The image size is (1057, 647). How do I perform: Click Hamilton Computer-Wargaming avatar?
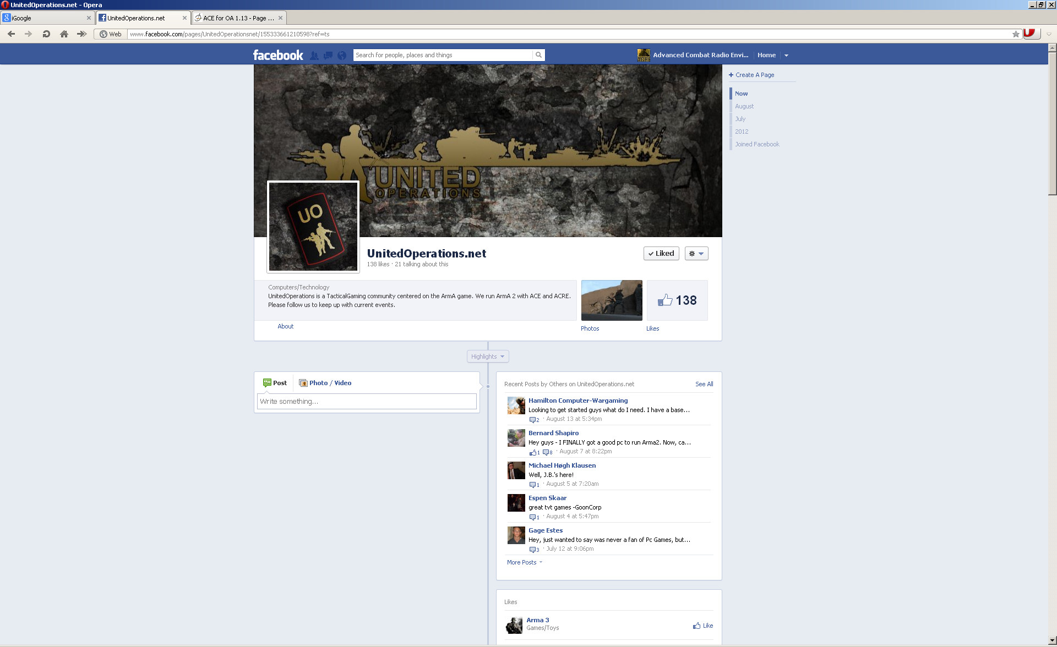coord(516,405)
